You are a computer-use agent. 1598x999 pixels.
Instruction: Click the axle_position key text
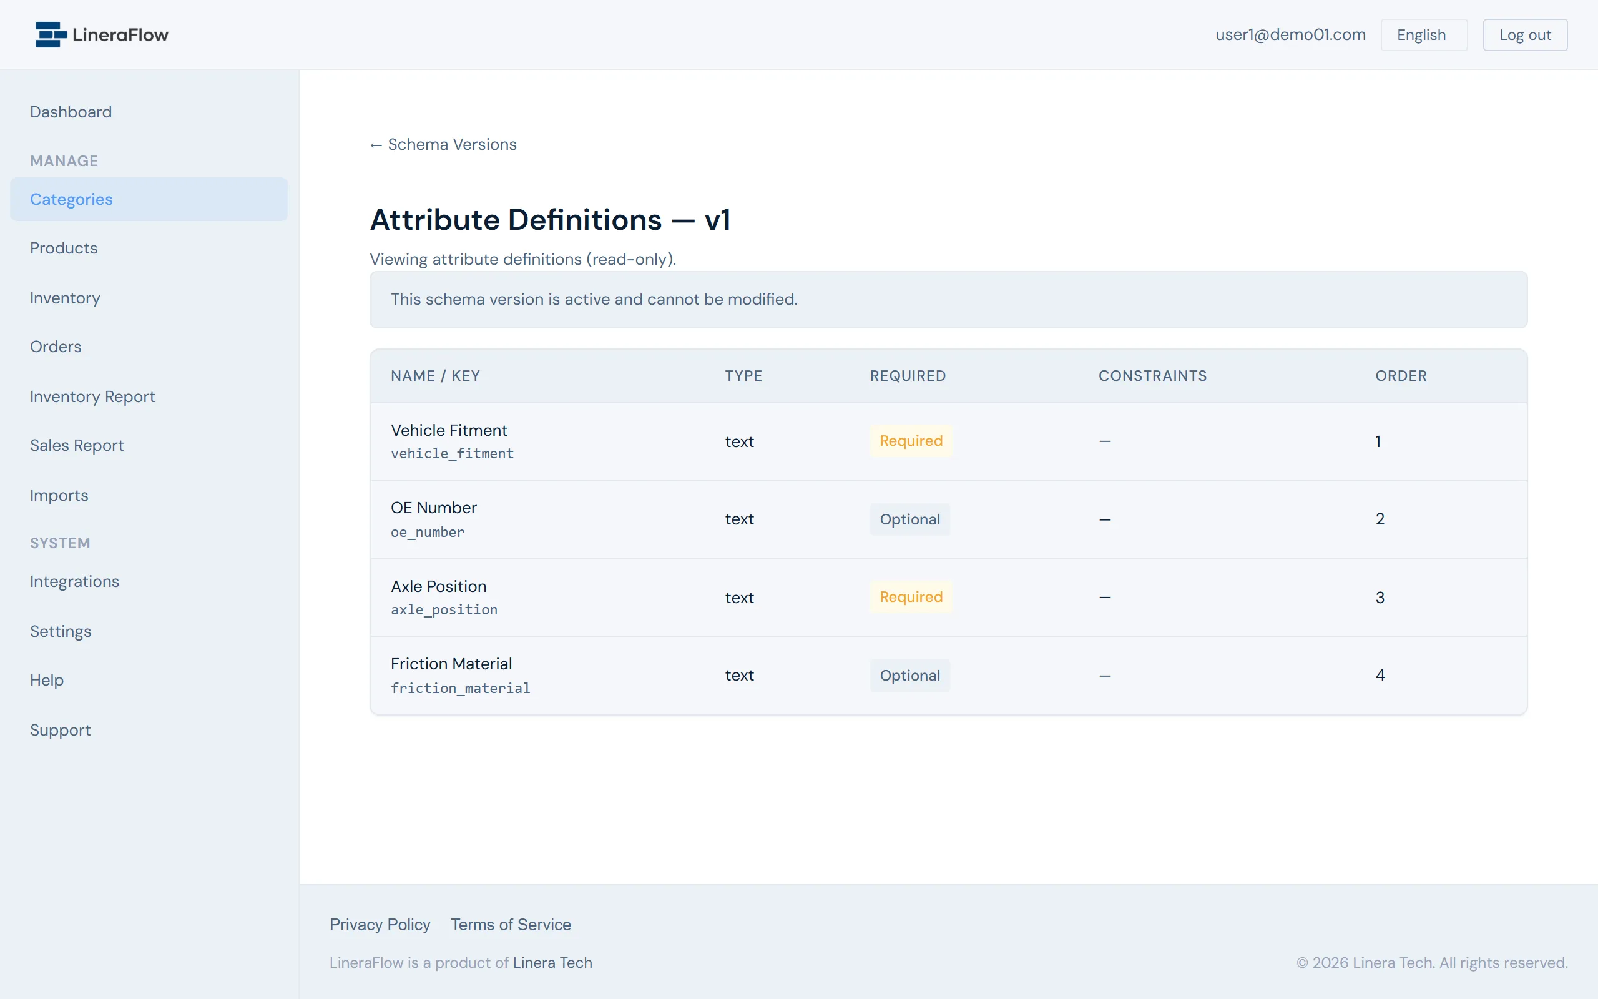click(x=444, y=609)
